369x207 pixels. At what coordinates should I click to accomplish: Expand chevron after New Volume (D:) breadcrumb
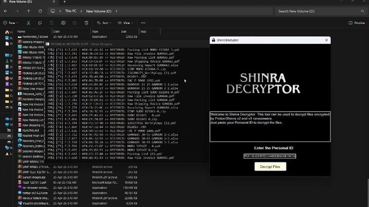coord(116,11)
